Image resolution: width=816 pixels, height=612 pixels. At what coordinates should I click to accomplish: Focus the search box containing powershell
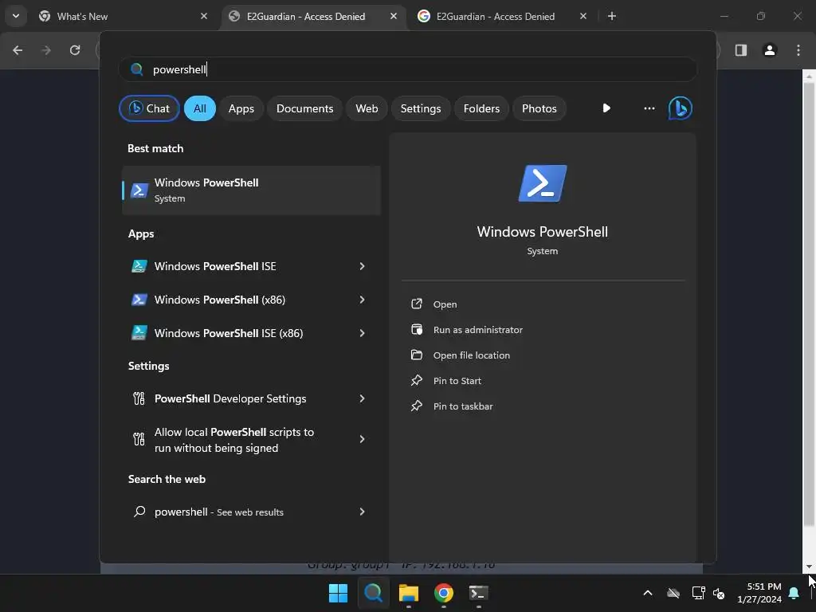pyautogui.click(x=408, y=69)
